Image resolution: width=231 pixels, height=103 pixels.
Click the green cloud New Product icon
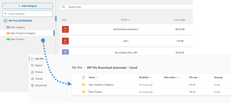8,39
